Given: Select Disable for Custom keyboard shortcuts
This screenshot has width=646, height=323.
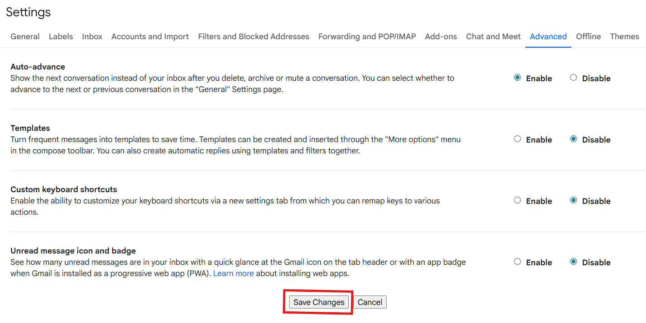Looking at the screenshot, I should (x=573, y=200).
